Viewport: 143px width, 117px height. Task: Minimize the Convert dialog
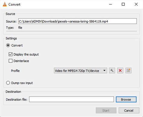click(x=110, y=4)
